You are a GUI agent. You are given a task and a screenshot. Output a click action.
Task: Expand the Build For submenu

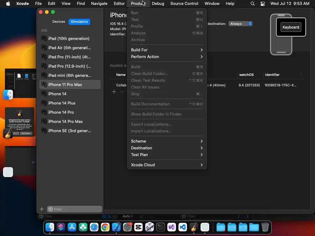click(167, 50)
